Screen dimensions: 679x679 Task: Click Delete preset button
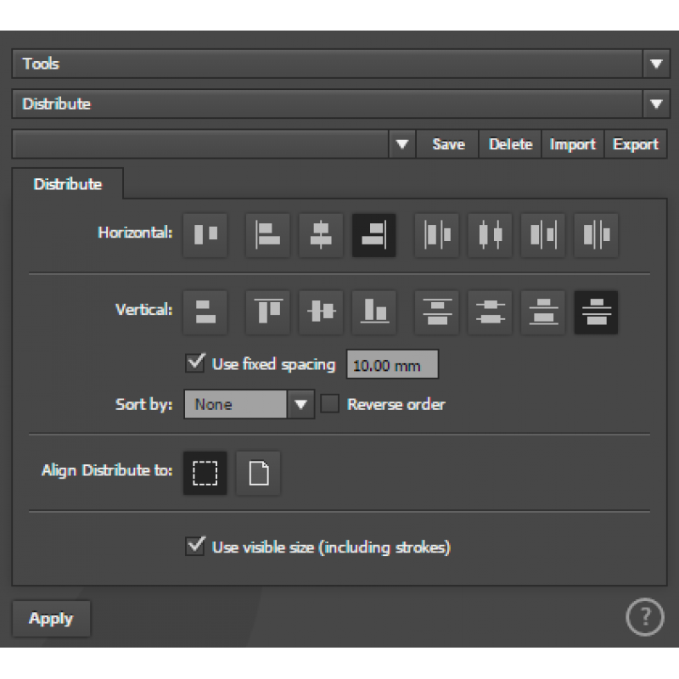pyautogui.click(x=511, y=143)
